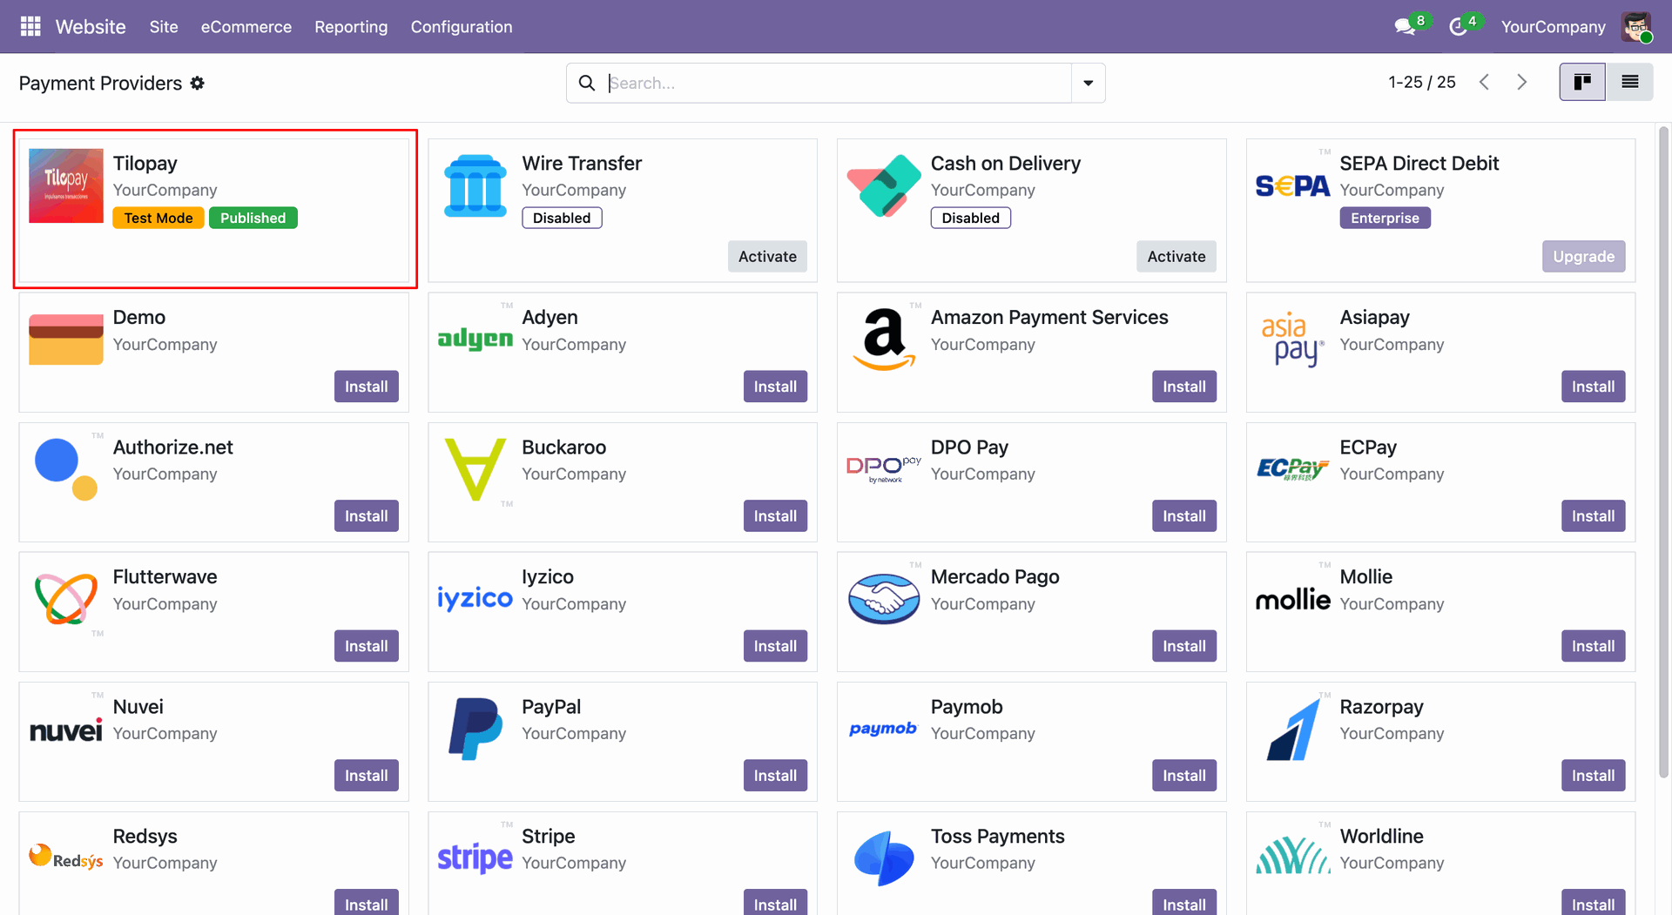
Task: Click the 1-25 / 25 pager counter
Action: click(x=1421, y=82)
